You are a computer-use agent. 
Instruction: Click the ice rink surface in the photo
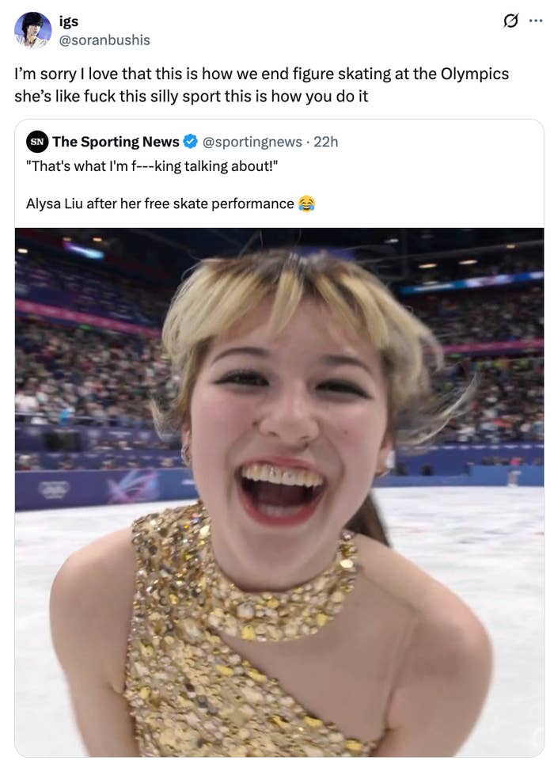475,538
